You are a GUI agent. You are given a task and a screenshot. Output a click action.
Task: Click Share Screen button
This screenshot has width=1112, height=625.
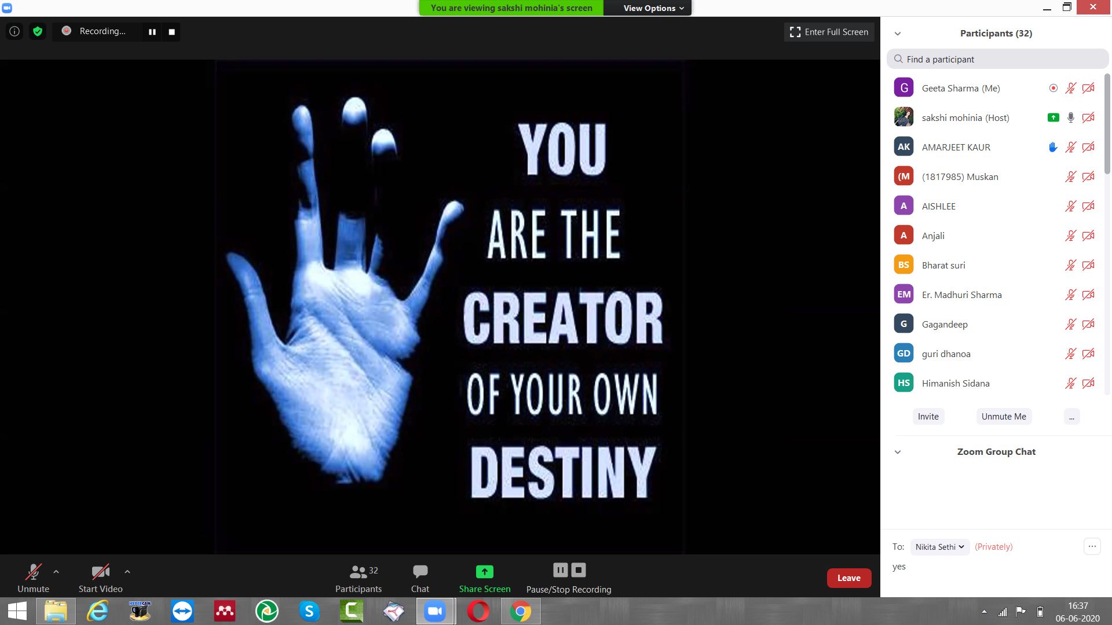pos(485,578)
